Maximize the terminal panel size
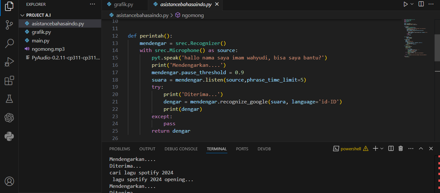Viewport: 440px width, 193px height. click(x=421, y=148)
